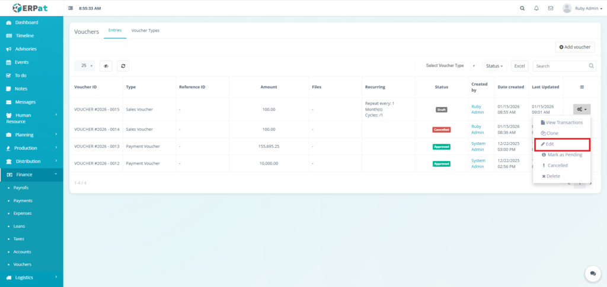Click the ERPat logo
Image resolution: width=607 pixels, height=287 pixels.
30,8
